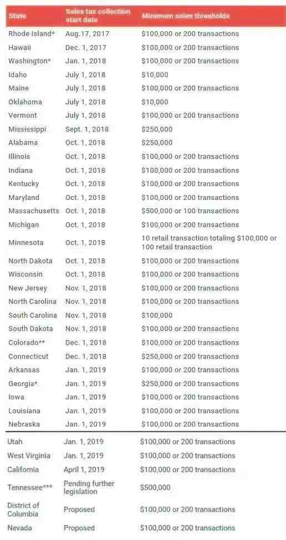This screenshot has width=286, height=540.
Task: Click the Minimum sales thresholds header
Action: [x=186, y=16]
